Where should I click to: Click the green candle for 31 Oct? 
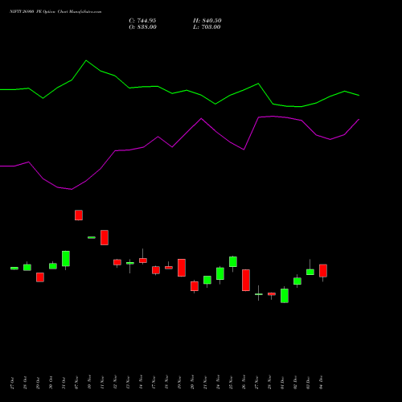tap(66, 259)
